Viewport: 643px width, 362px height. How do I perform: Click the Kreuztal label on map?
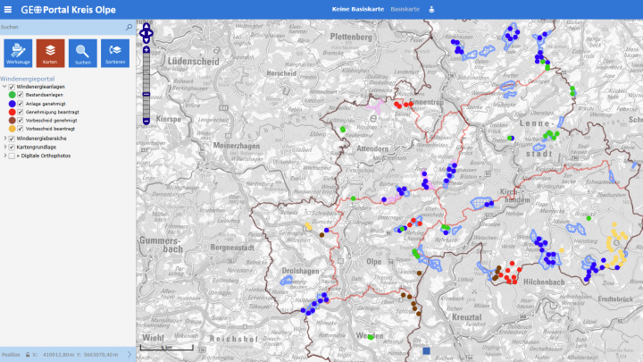pos(467,317)
